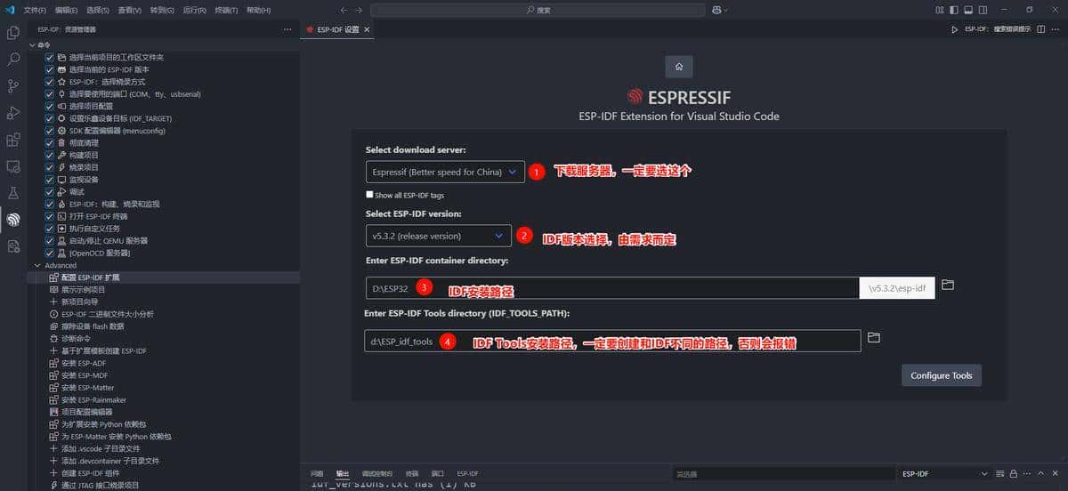
Task: Enable Show all ESP-IDF tags checkbox
Action: pos(369,195)
